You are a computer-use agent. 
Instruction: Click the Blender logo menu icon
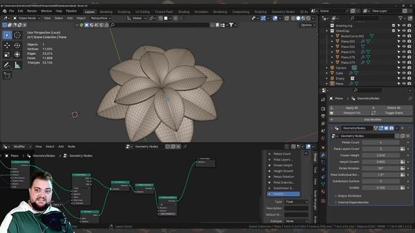coord(5,11)
